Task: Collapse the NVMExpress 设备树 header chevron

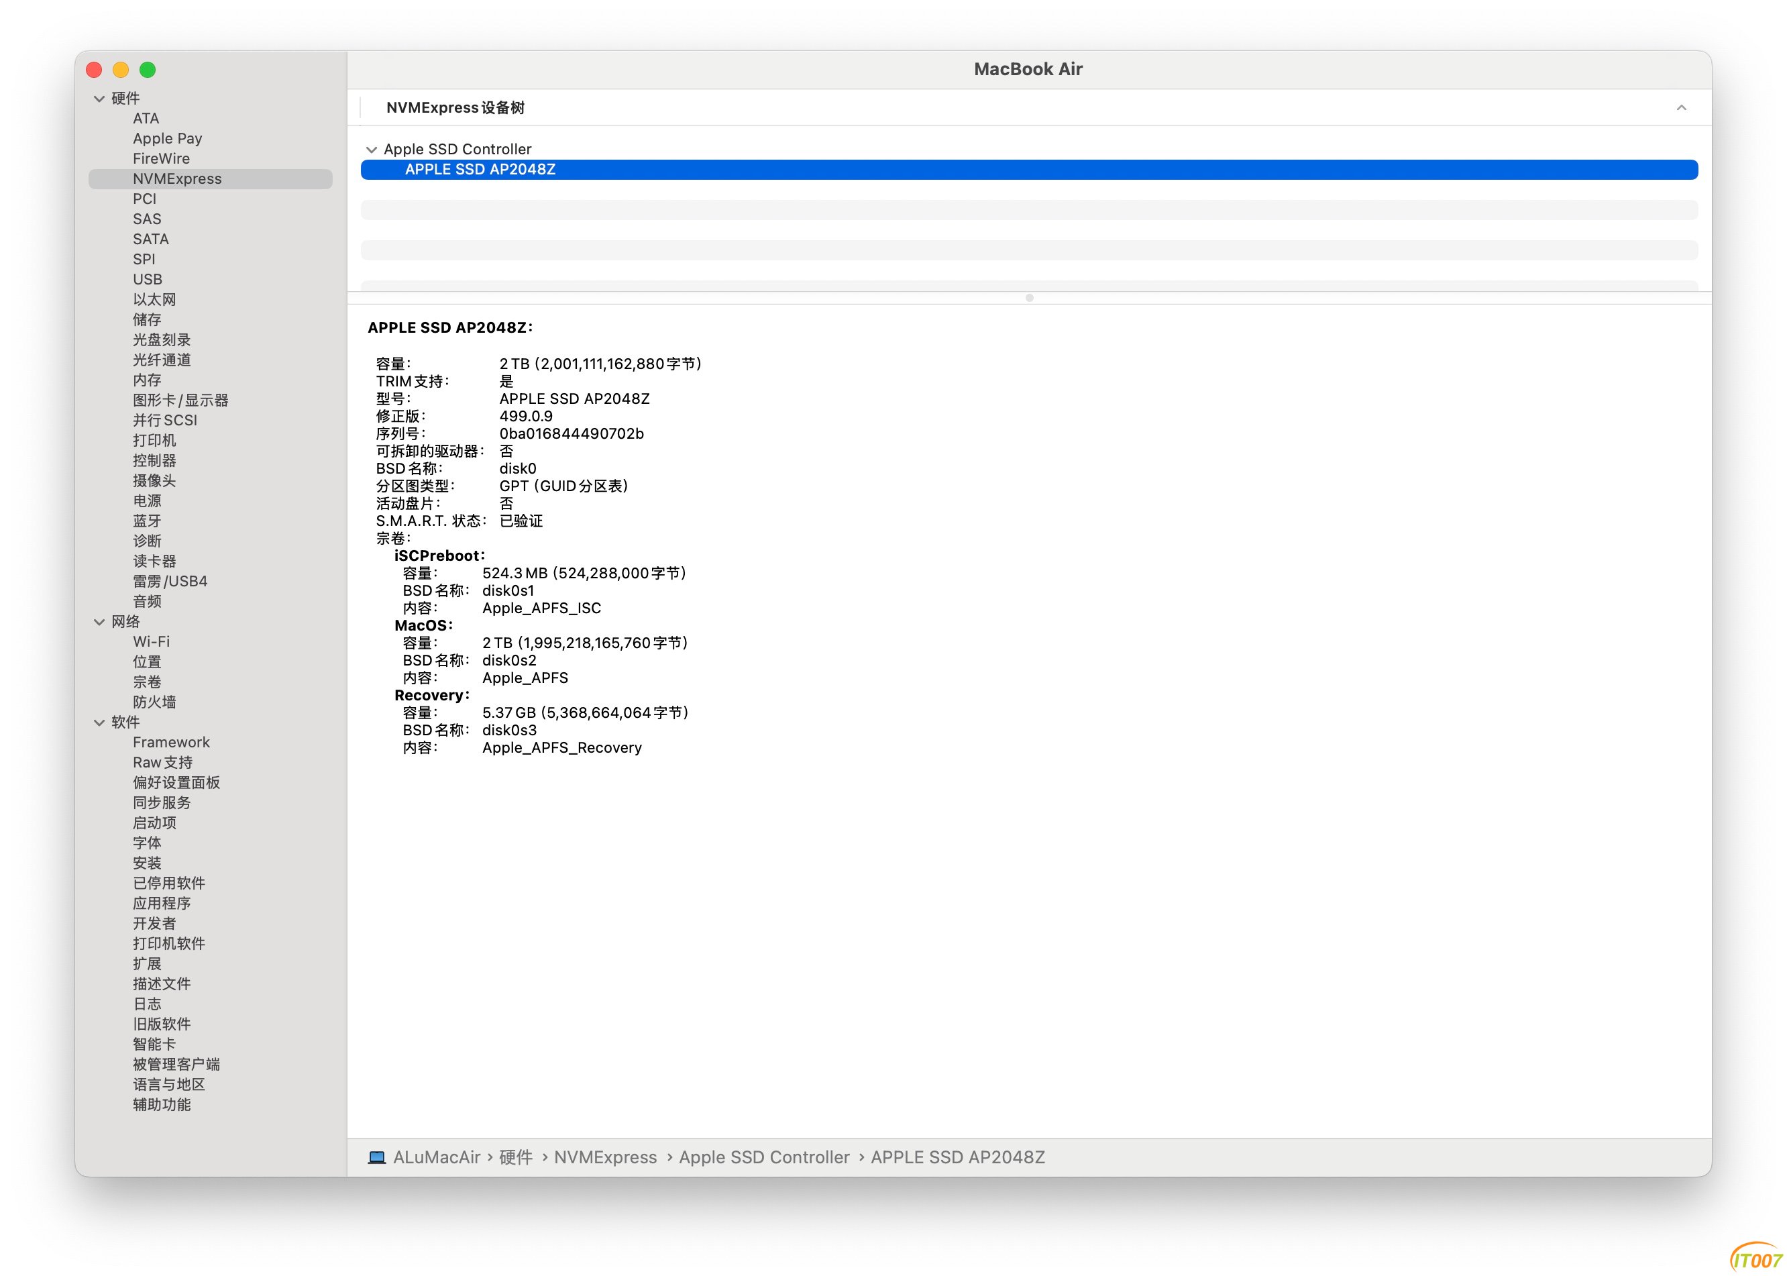Action: pyautogui.click(x=1681, y=107)
